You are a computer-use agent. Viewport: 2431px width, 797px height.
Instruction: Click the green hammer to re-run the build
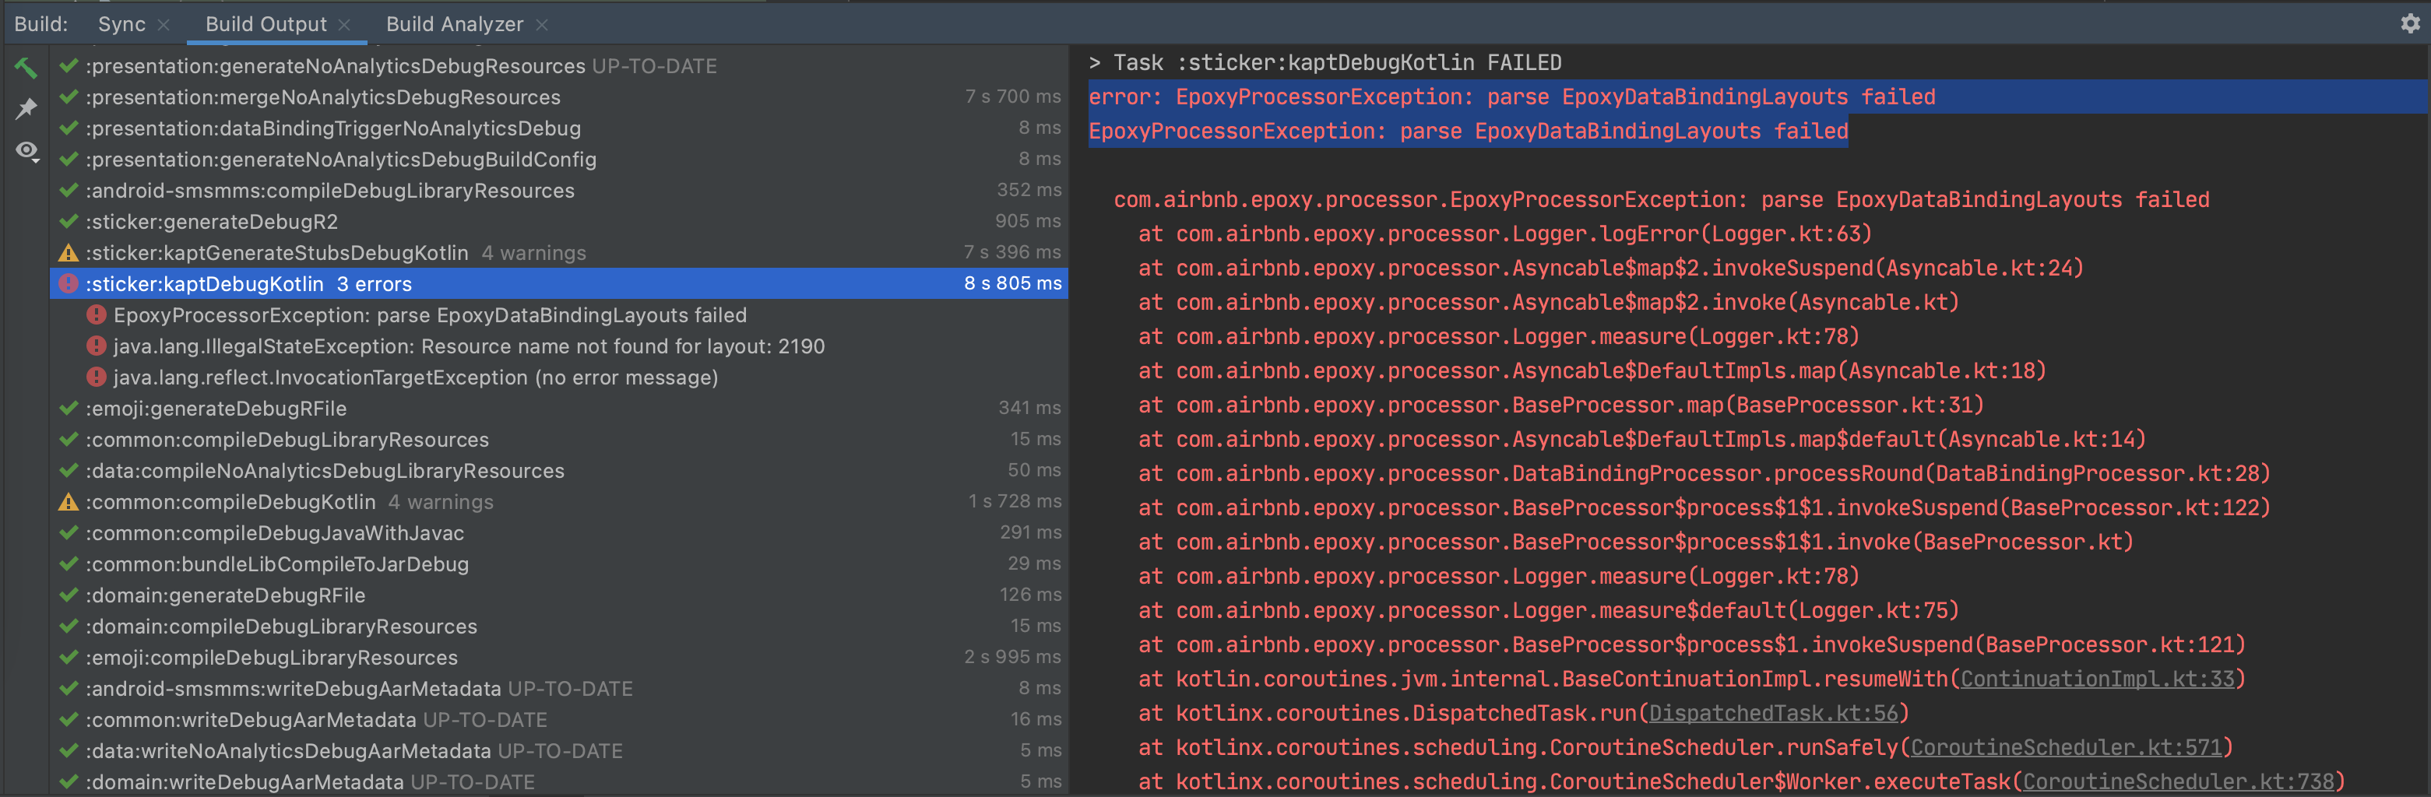pyautogui.click(x=26, y=68)
